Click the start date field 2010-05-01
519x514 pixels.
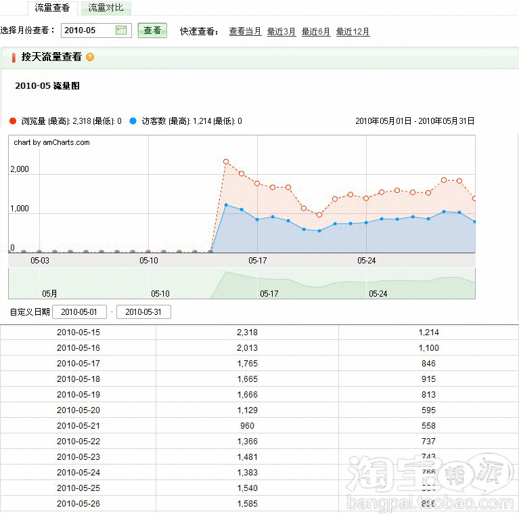tap(79, 312)
